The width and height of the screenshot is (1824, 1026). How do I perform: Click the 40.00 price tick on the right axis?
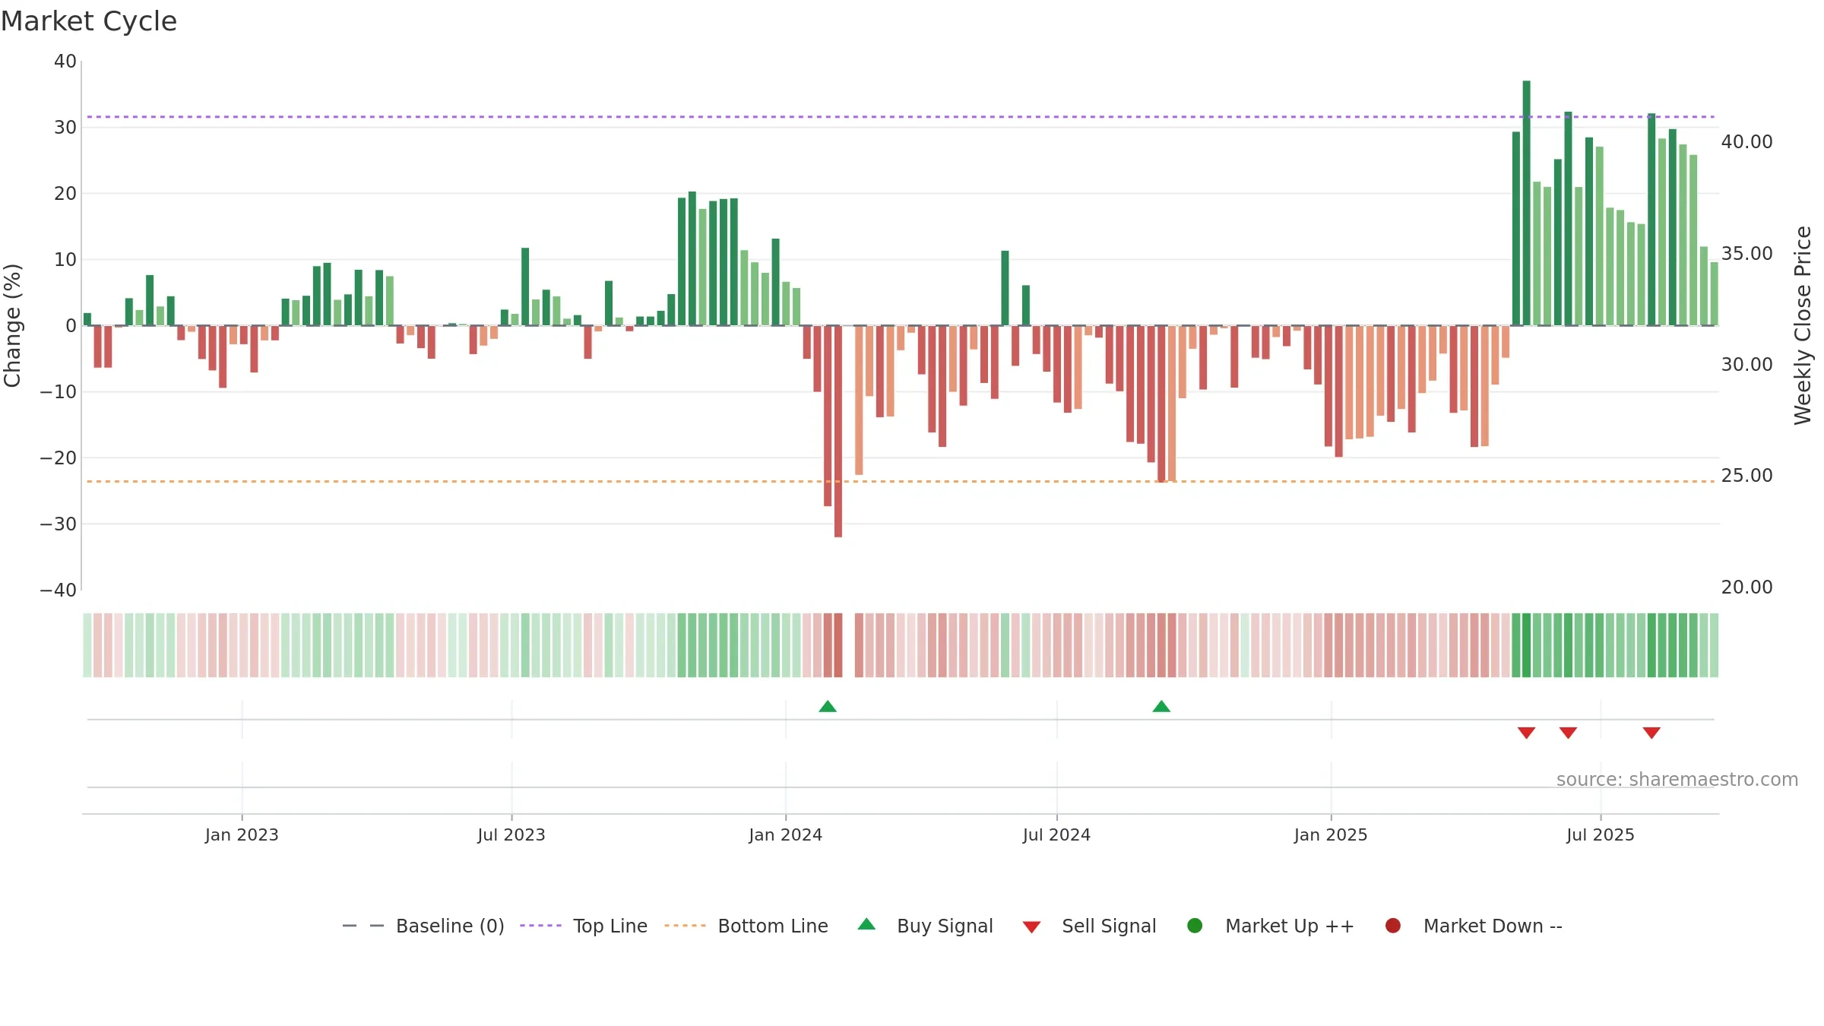(x=1746, y=142)
